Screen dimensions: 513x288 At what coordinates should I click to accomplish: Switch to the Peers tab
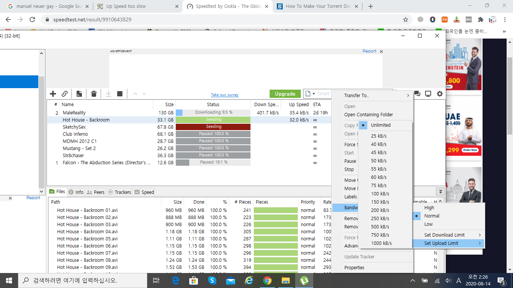click(95, 192)
